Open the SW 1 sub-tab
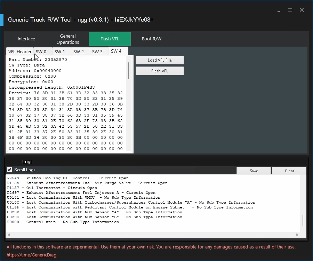The image size is (313, 261). coord(60,52)
